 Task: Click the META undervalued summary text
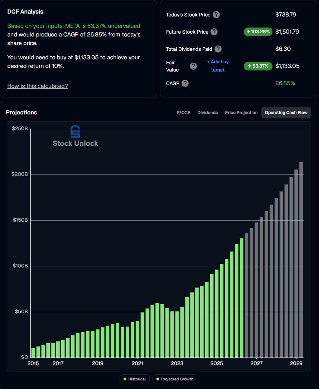coord(74,26)
